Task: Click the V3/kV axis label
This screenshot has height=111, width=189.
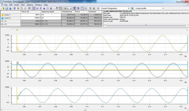Action: (x=7, y=87)
